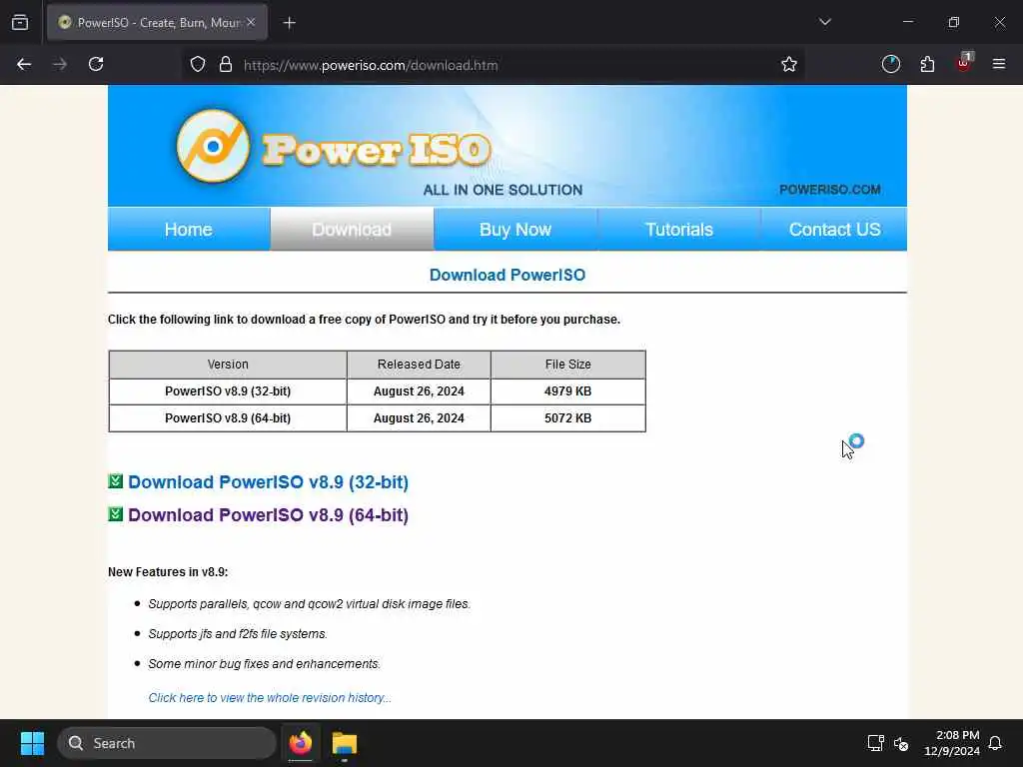Click 'New Features in v8.9:' heading
This screenshot has height=767, width=1023.
168,572
